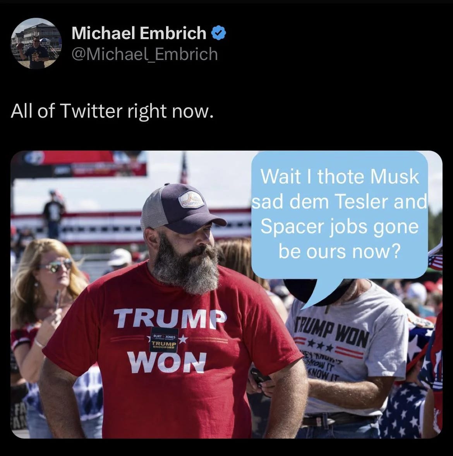Click the Burt Jones Trump Endorsed sticker

tap(164, 340)
